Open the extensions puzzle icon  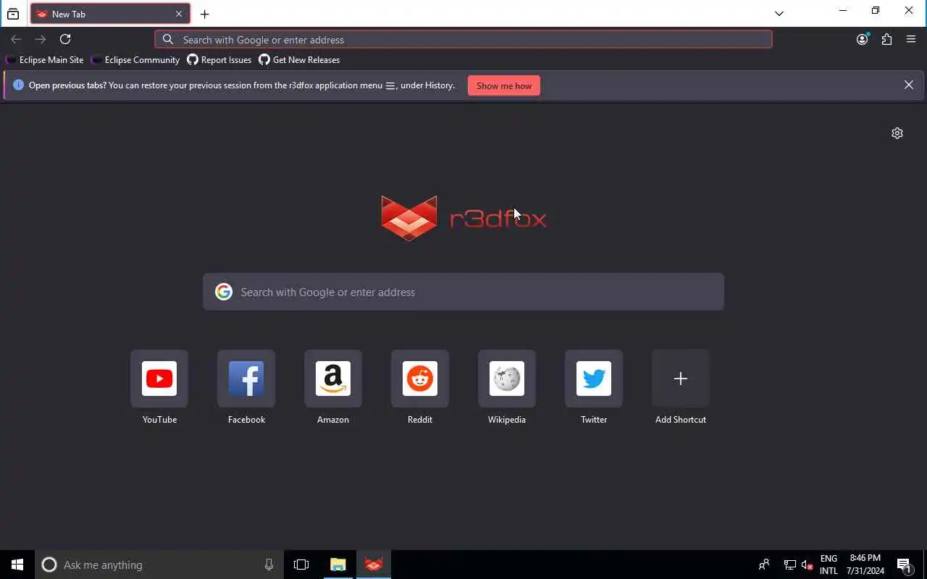(886, 39)
